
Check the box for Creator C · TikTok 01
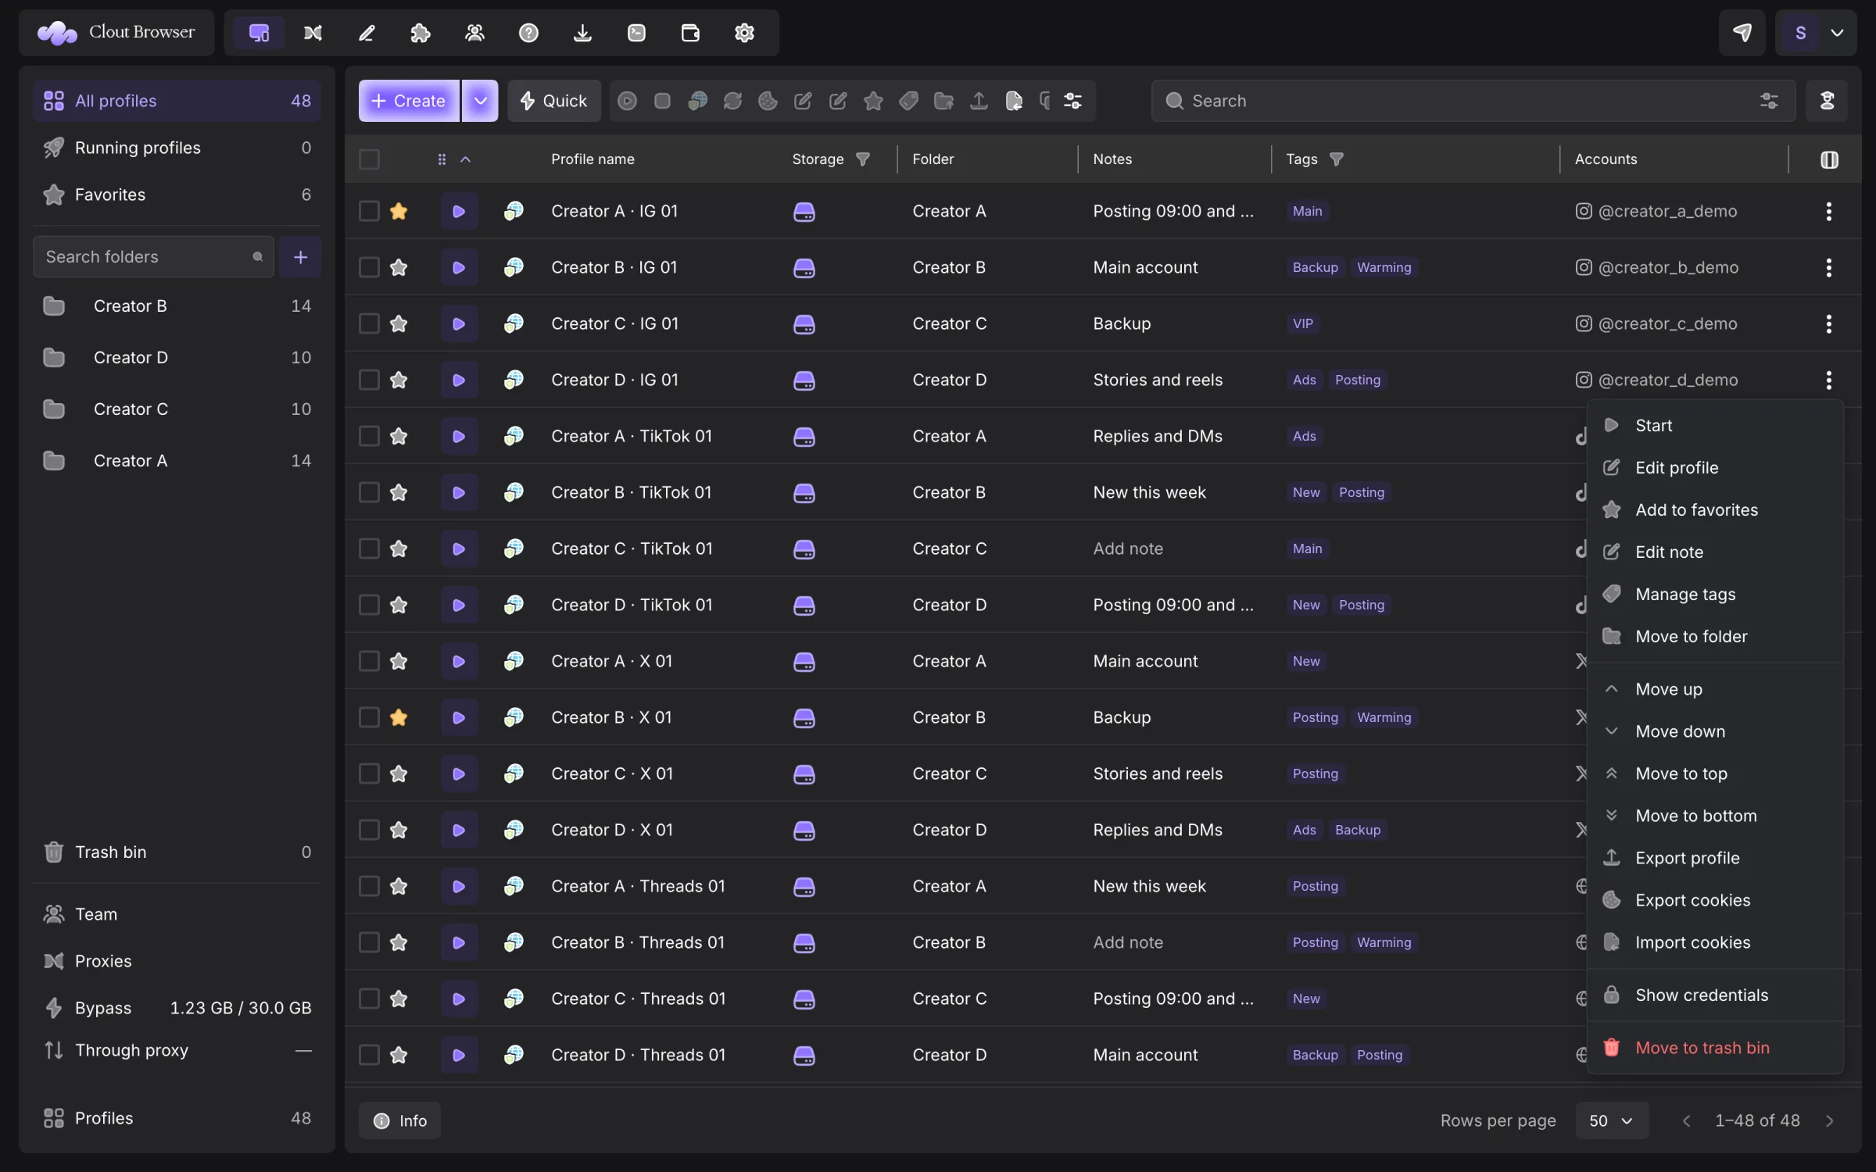(369, 548)
